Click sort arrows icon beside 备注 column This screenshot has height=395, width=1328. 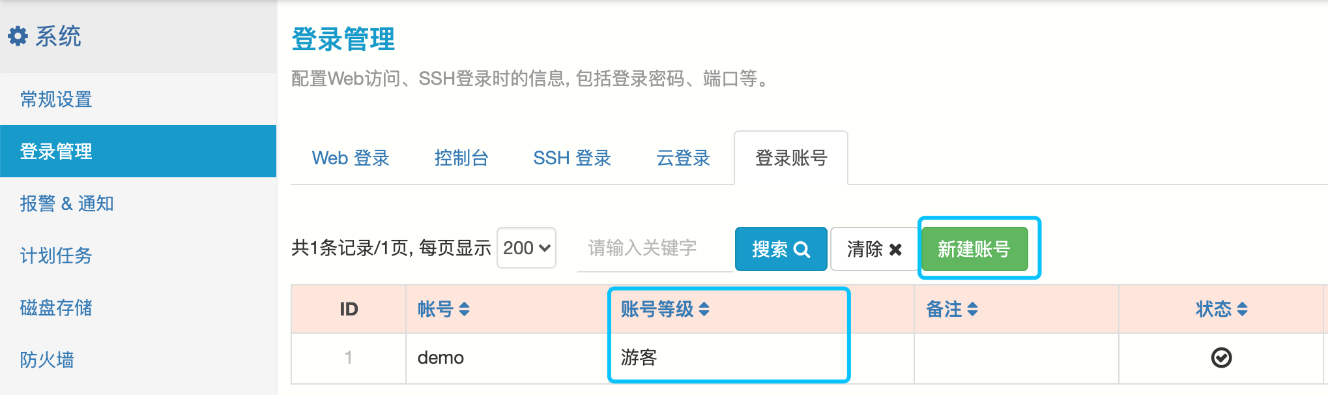pos(972,309)
